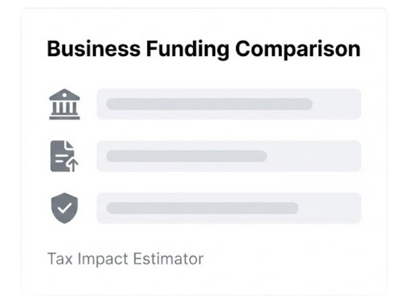Click the word "Comparison" in the title

[298, 49]
